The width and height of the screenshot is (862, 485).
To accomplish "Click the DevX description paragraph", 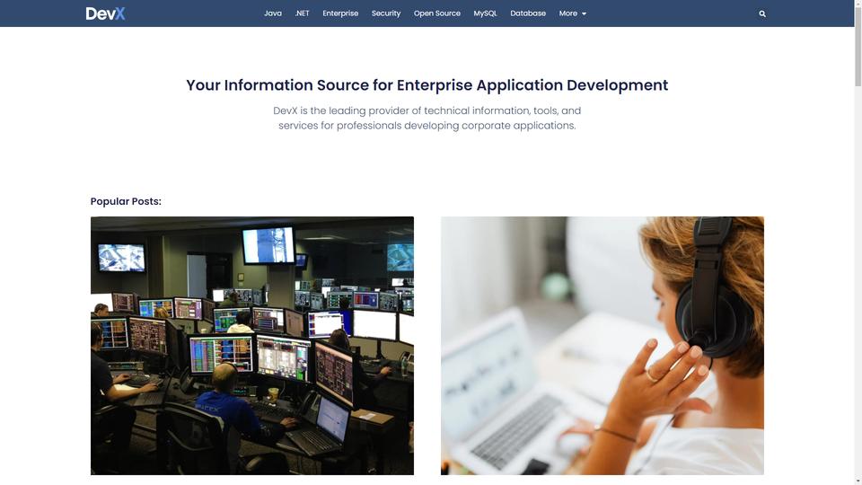I will click(427, 118).
